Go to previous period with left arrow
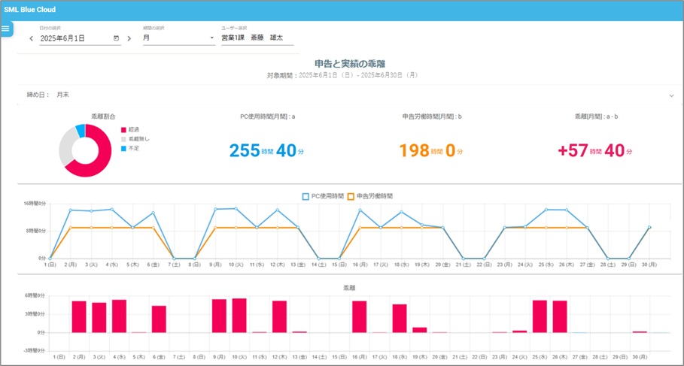Viewport: 684px width, 366px height. [31, 38]
